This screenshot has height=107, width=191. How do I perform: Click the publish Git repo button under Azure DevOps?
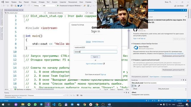click(173, 56)
